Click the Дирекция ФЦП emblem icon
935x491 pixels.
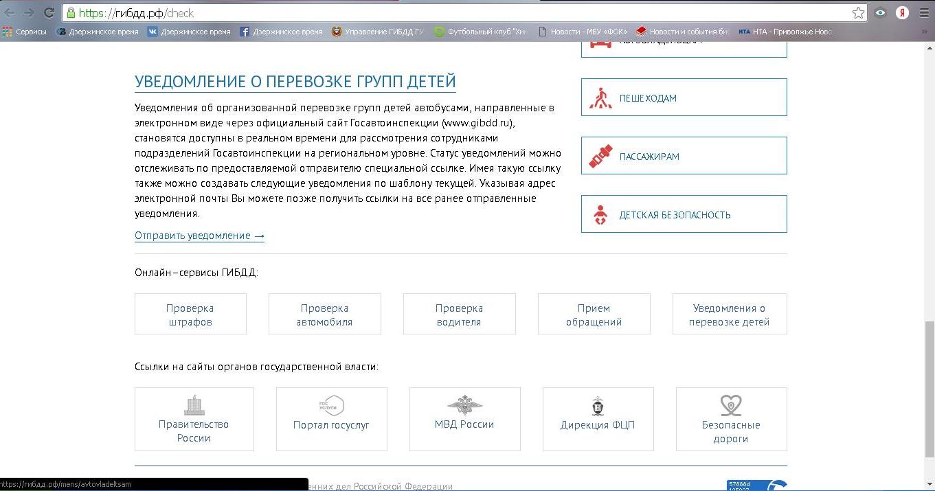click(598, 406)
